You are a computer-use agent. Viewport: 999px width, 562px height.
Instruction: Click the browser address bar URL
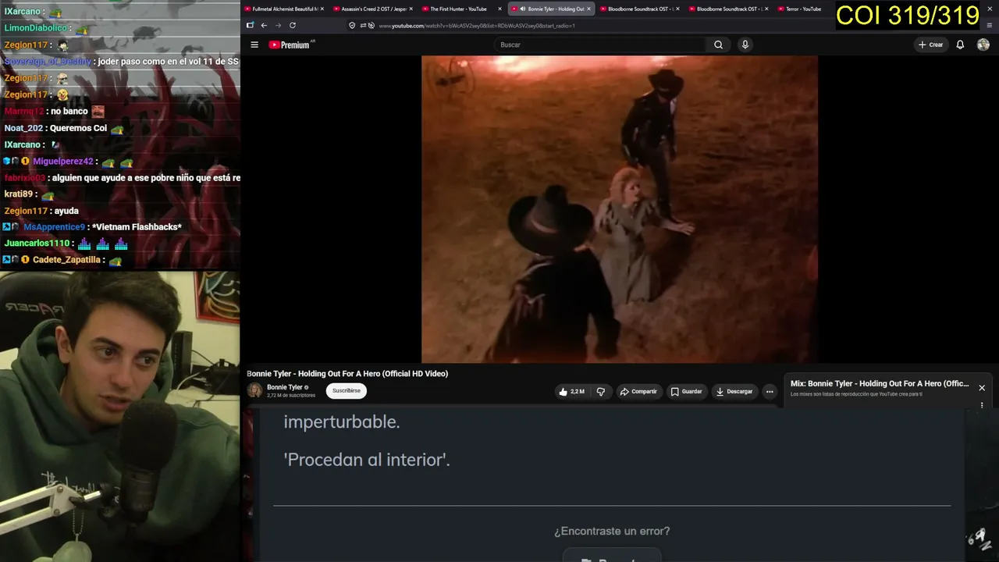tap(477, 26)
